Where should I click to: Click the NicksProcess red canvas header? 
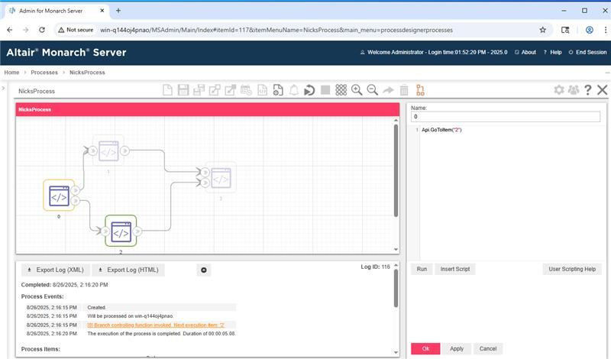208,109
